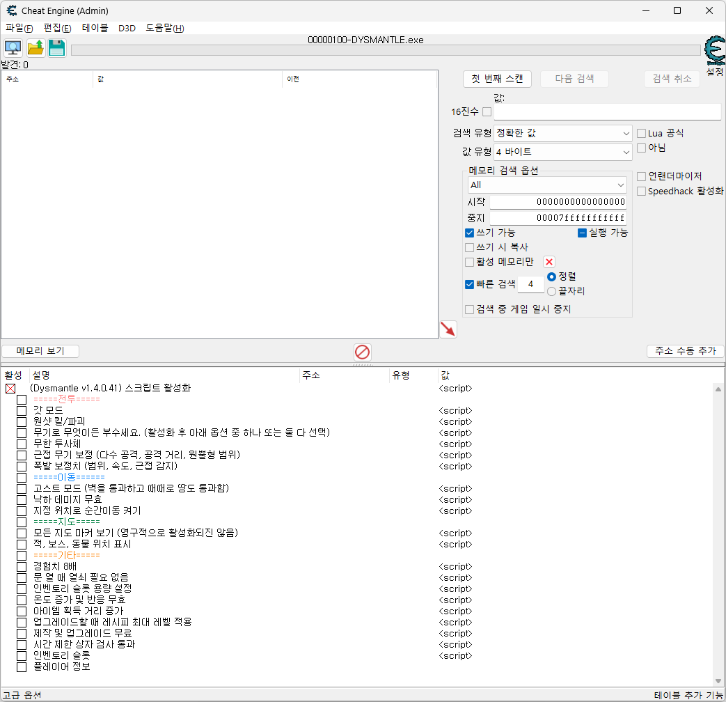726x702 pixels.
Task: Open a cheat table with folder icon
Action: click(35, 48)
